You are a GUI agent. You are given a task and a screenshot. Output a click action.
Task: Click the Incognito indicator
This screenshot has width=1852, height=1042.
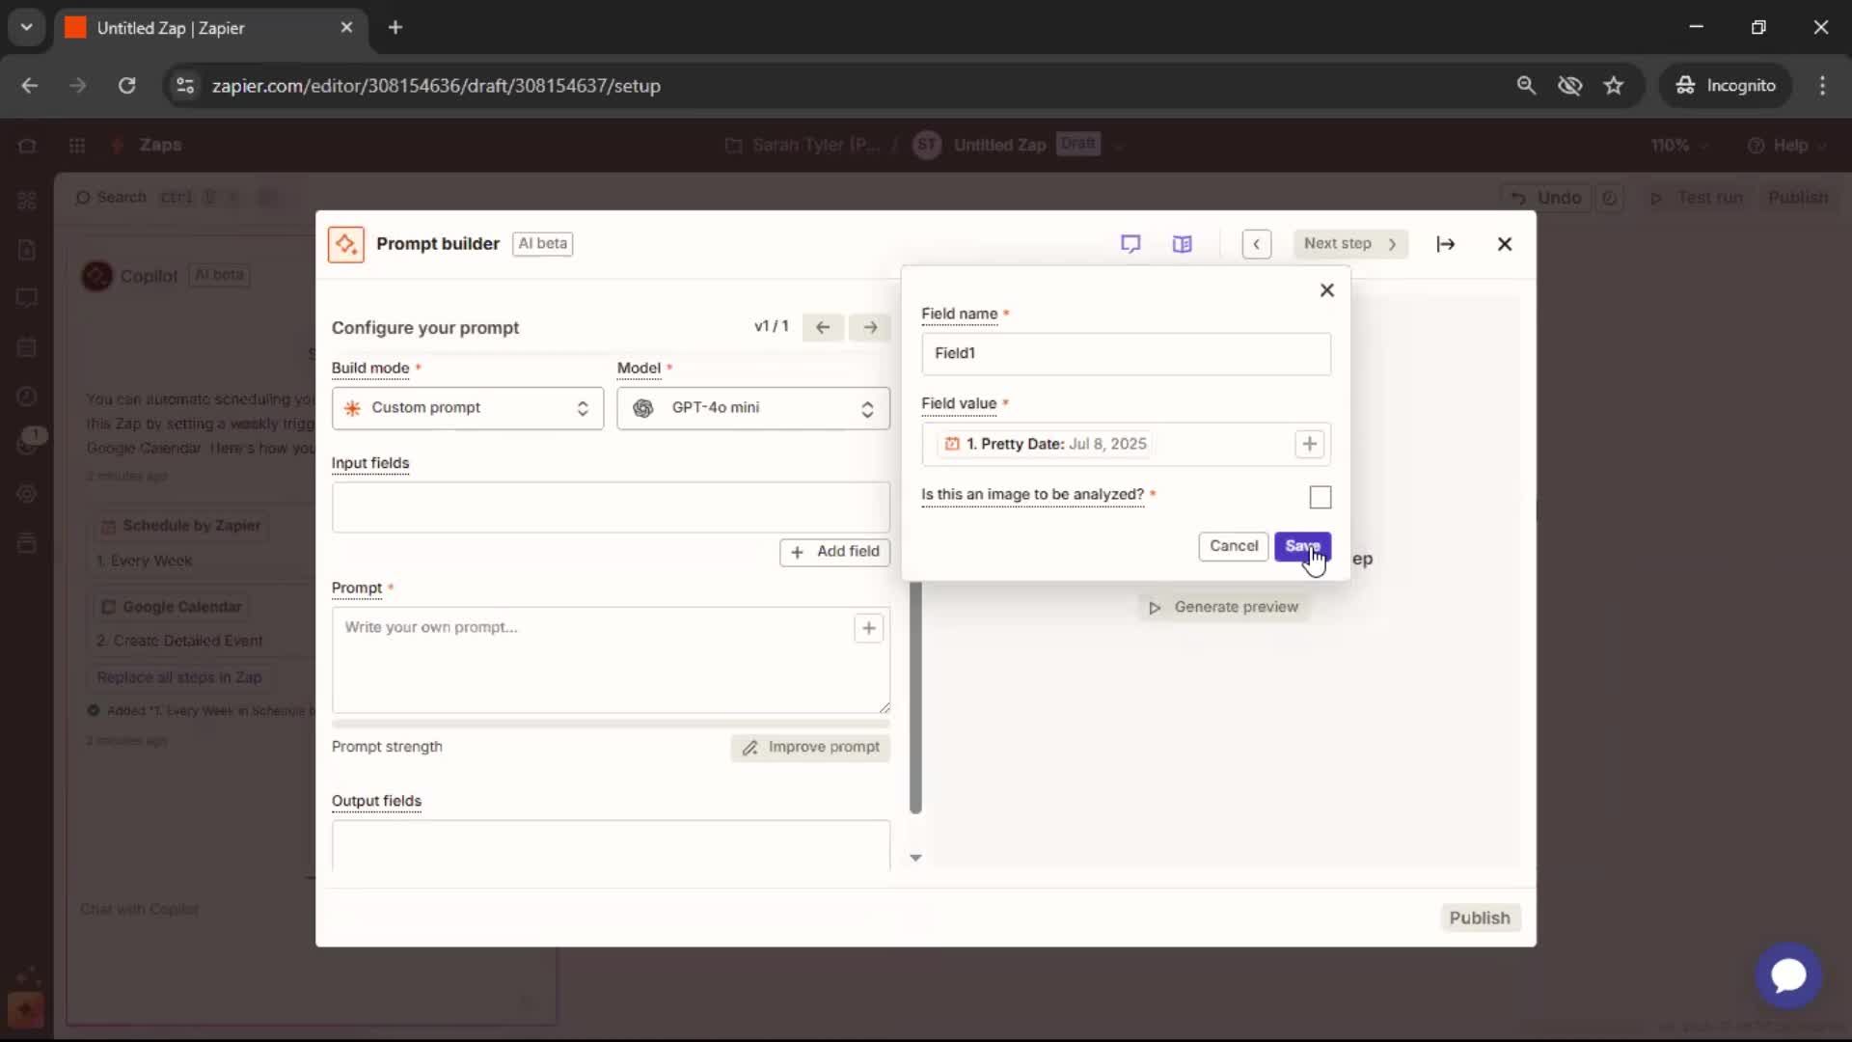click(x=1726, y=86)
